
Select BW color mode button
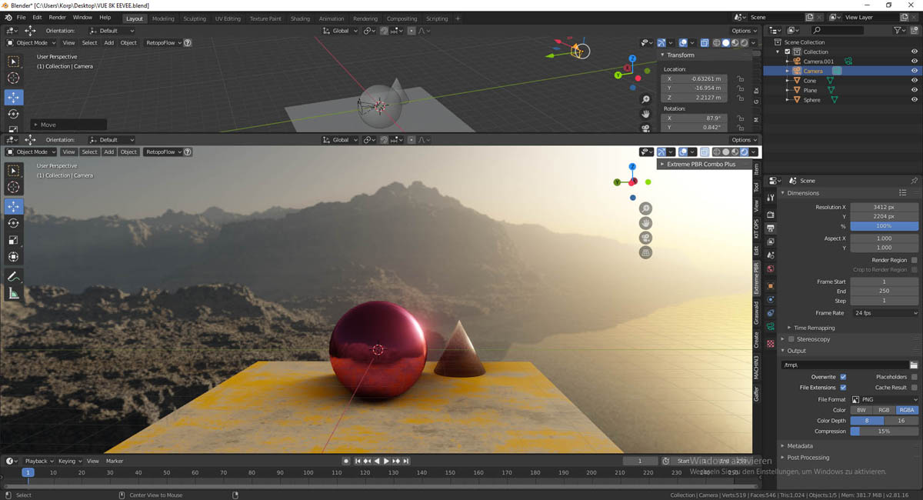861,410
